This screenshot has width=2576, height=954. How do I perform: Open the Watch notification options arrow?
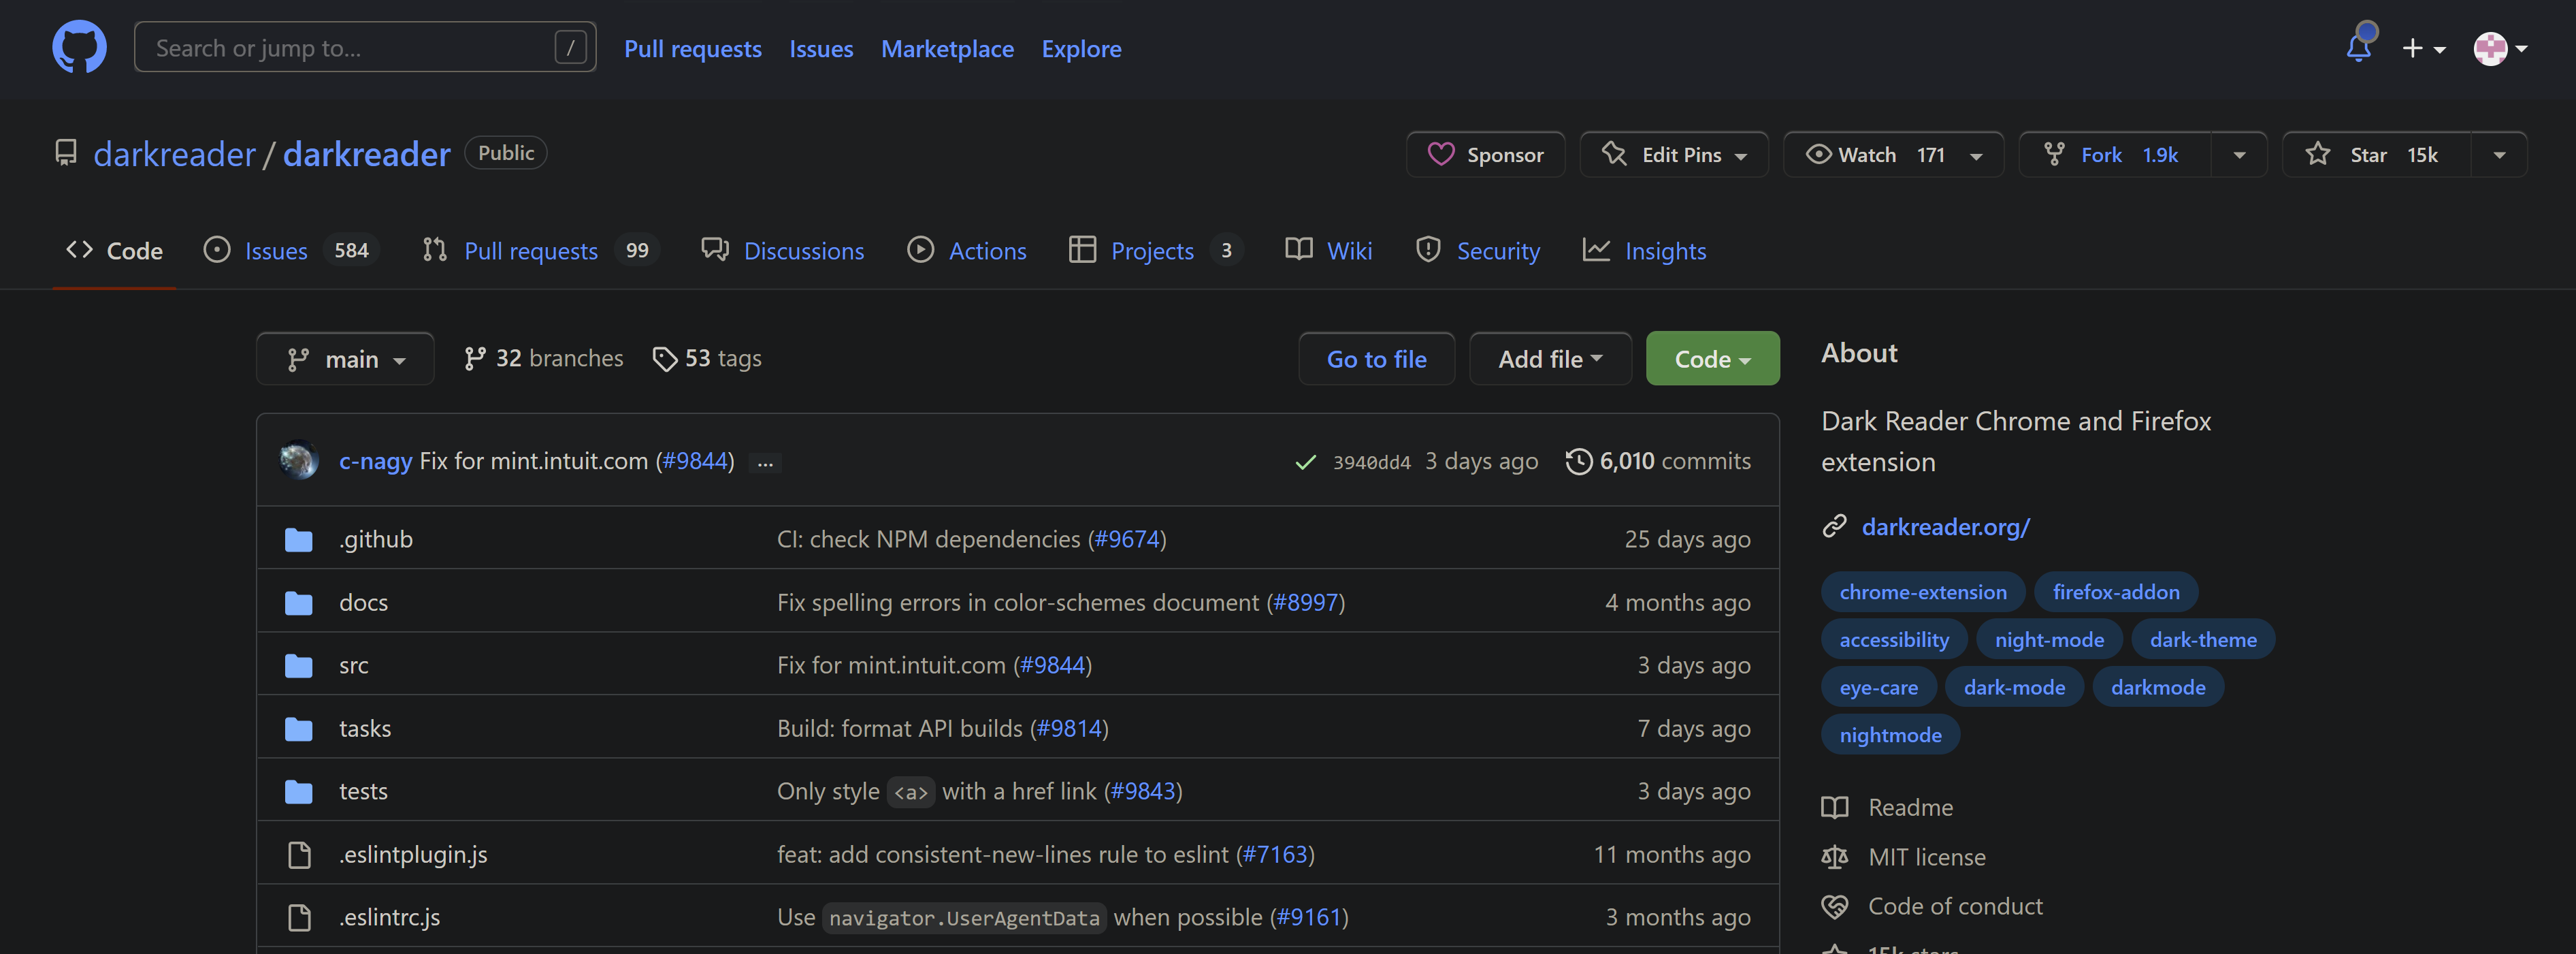coord(1975,155)
